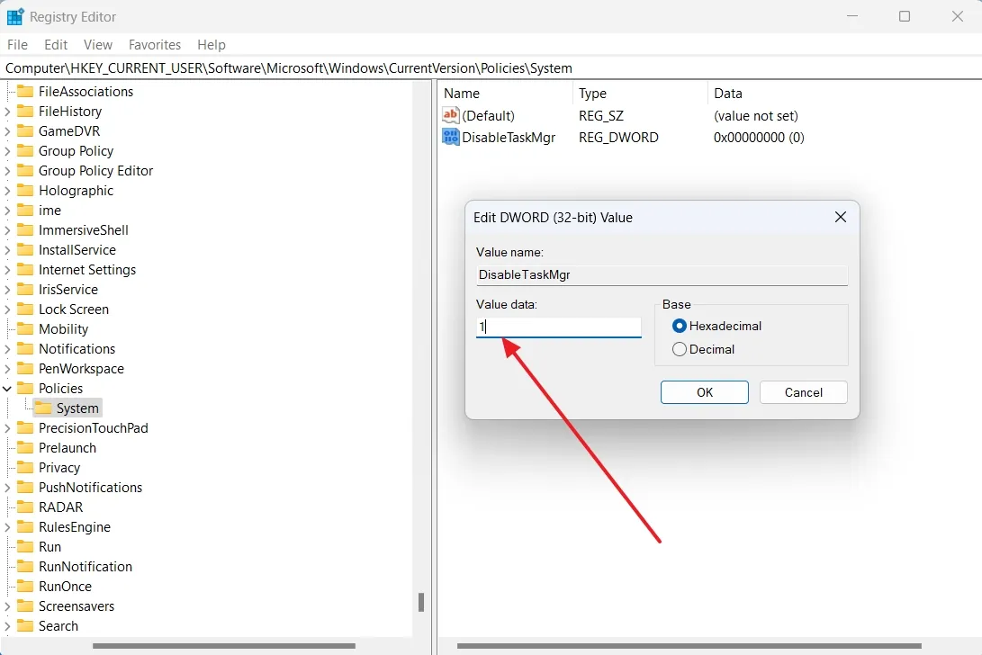Expand the Screensavers key
This screenshot has width=982, height=655.
click(x=7, y=606)
